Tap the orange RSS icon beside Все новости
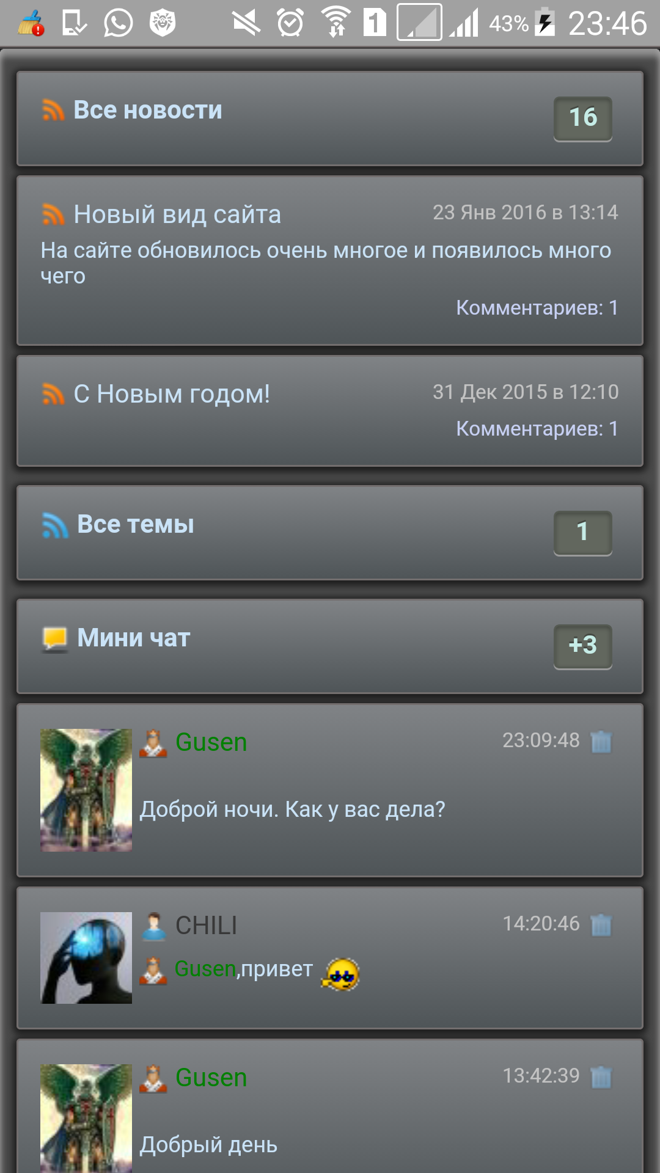This screenshot has height=1173, width=660. pyautogui.click(x=53, y=111)
